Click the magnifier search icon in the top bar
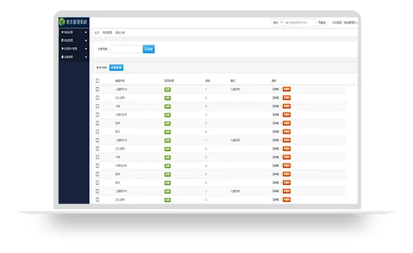Image resolution: width=413 pixels, height=253 pixels. (x=320, y=23)
